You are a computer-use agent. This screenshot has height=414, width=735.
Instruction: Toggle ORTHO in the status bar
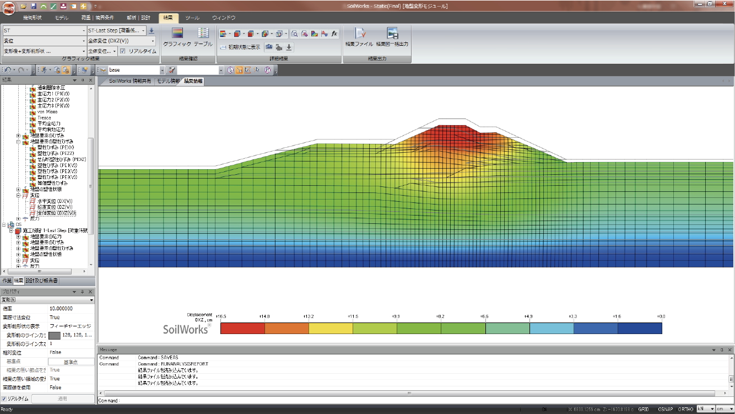[x=685, y=410]
